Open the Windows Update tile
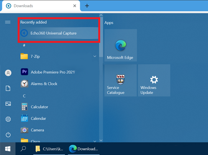Screen dimensions: 208x155 154,80
